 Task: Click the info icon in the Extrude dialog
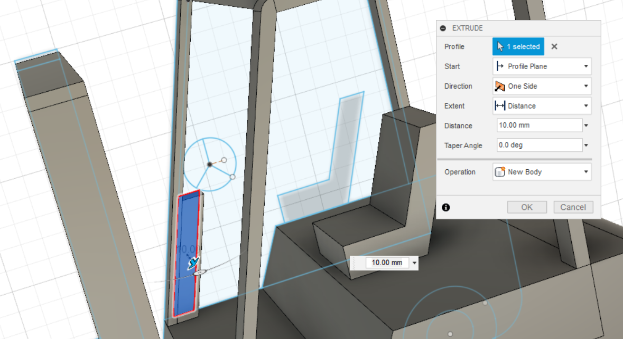446,207
